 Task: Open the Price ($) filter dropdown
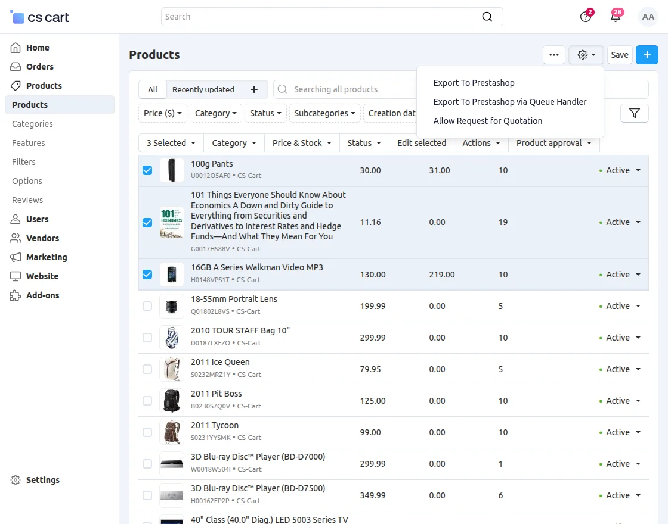[x=162, y=113]
